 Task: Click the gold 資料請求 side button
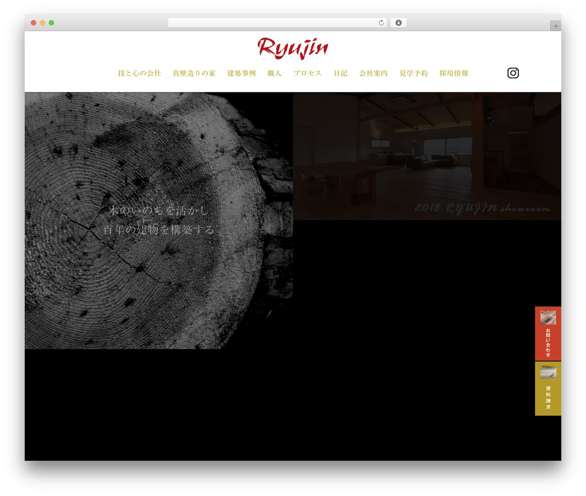[x=548, y=389]
